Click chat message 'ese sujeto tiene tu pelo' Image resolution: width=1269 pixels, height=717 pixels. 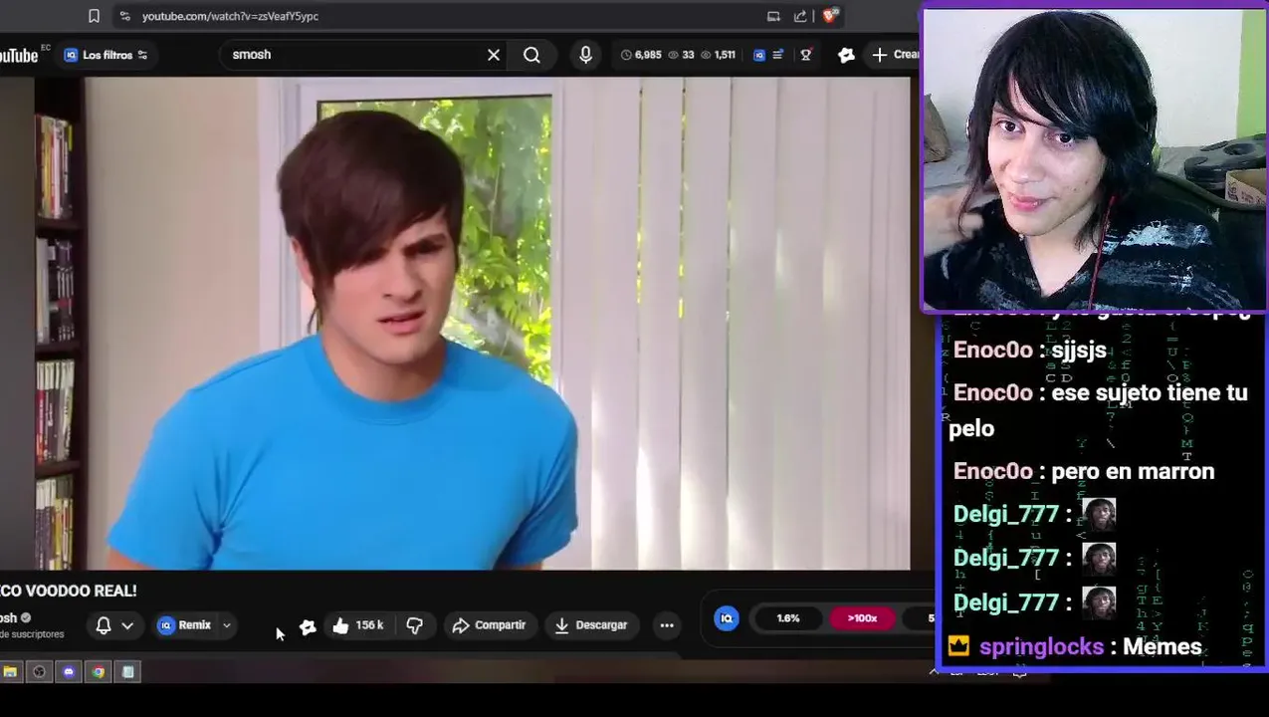tap(1099, 410)
